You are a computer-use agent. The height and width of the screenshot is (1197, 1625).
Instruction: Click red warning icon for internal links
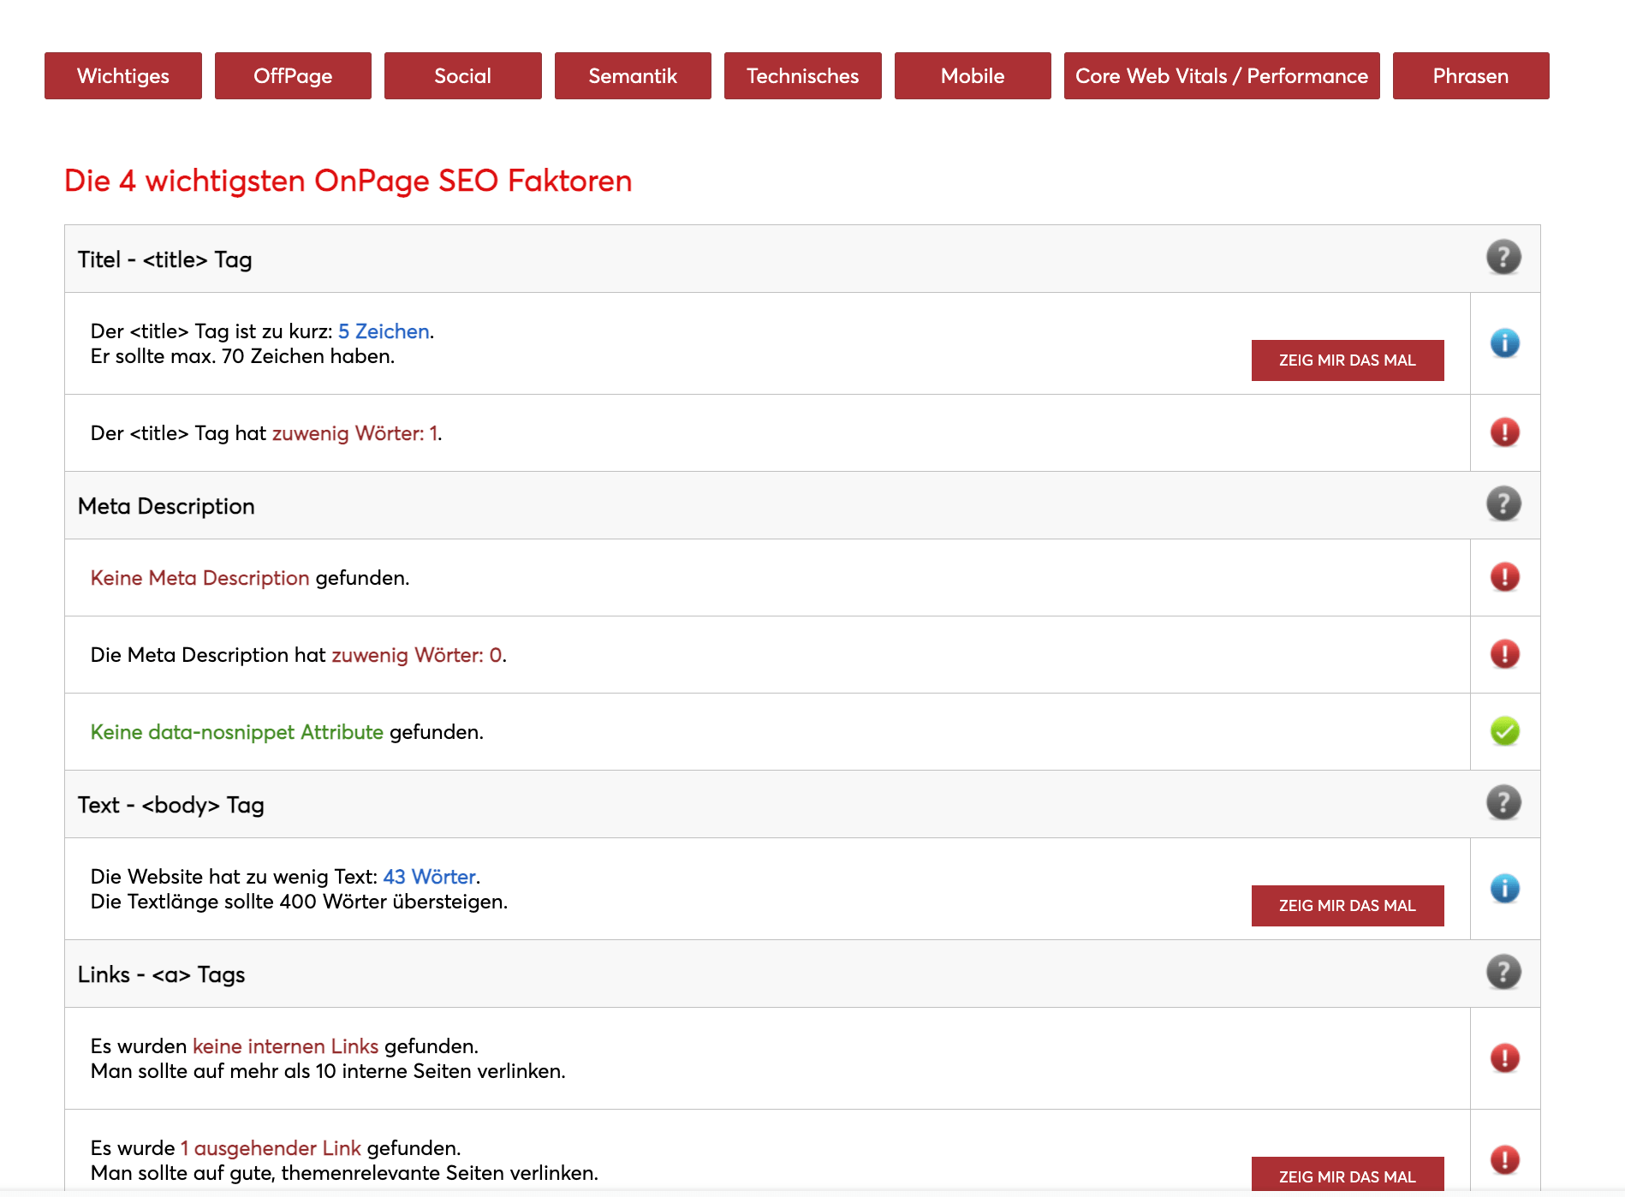pyautogui.click(x=1504, y=1058)
